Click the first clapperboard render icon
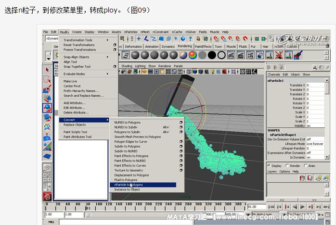Screen dimensions: 336x225 (231, 55)
